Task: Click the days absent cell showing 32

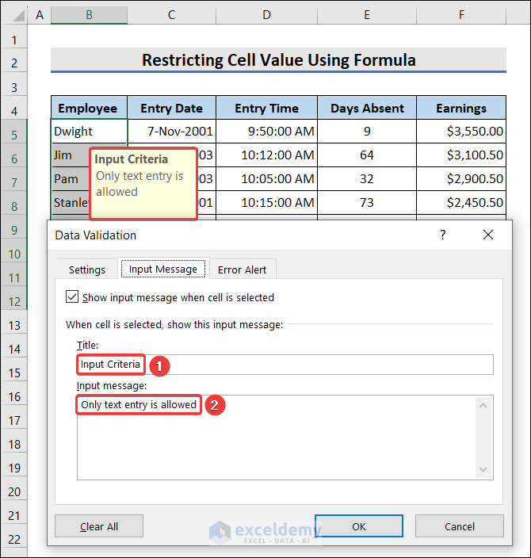Action: (x=367, y=178)
